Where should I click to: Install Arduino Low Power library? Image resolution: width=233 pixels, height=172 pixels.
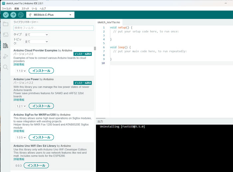point(41,106)
